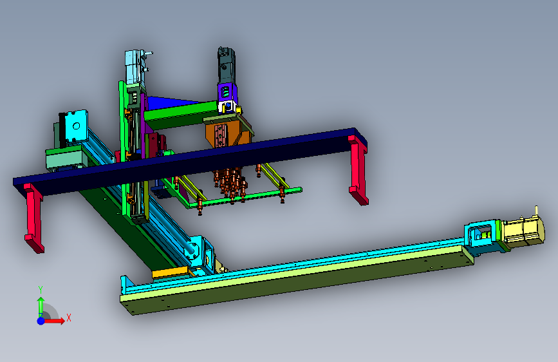This screenshot has width=558, height=362.
Task: Select the dark gray motor atop purple housing
Action: [x=226, y=65]
